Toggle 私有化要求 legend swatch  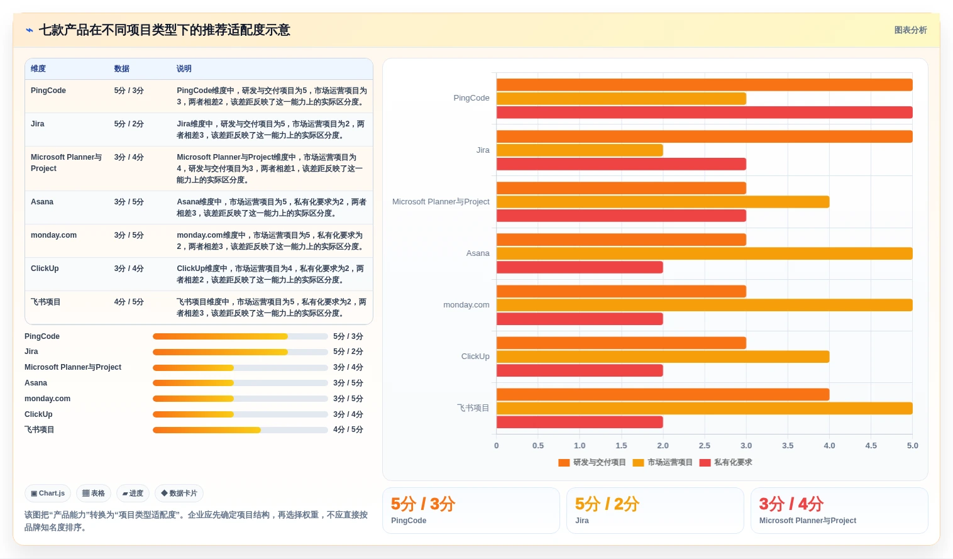pyautogui.click(x=705, y=463)
